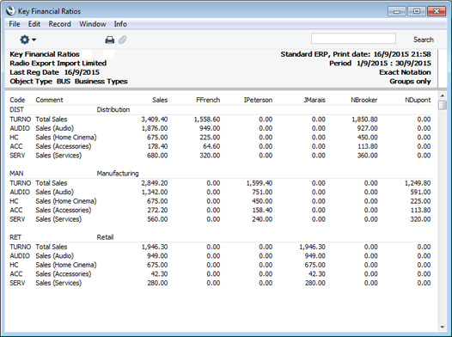Select the Sales column header
452x337 pixels.
pyautogui.click(x=160, y=100)
